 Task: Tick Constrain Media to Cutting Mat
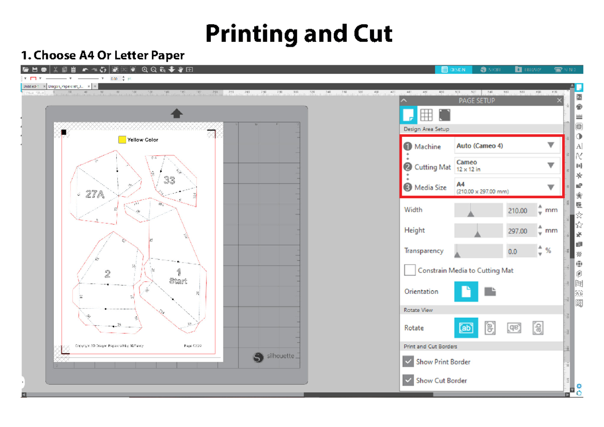pyautogui.click(x=410, y=270)
